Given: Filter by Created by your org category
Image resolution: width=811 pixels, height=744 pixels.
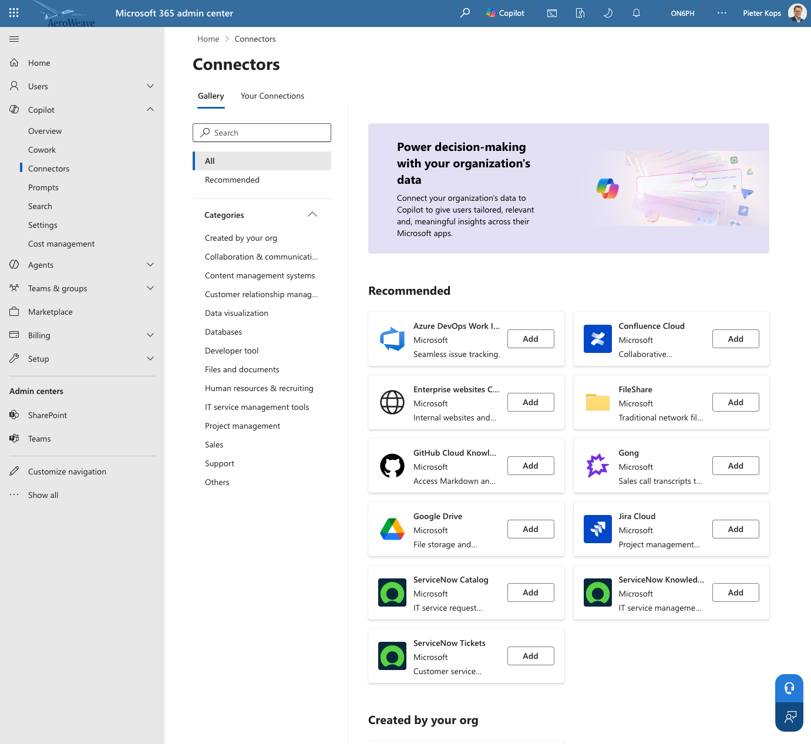Looking at the screenshot, I should coord(241,238).
